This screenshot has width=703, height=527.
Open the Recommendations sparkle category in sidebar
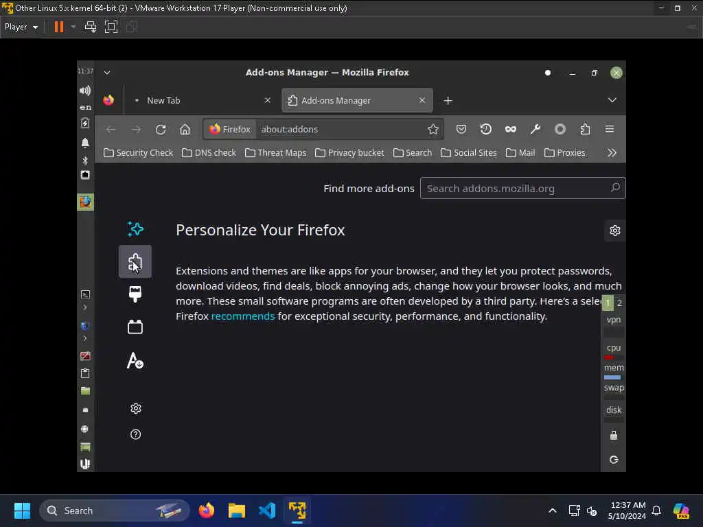click(135, 229)
